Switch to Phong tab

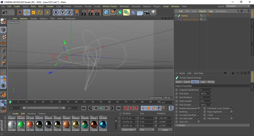[x=211, y=82]
